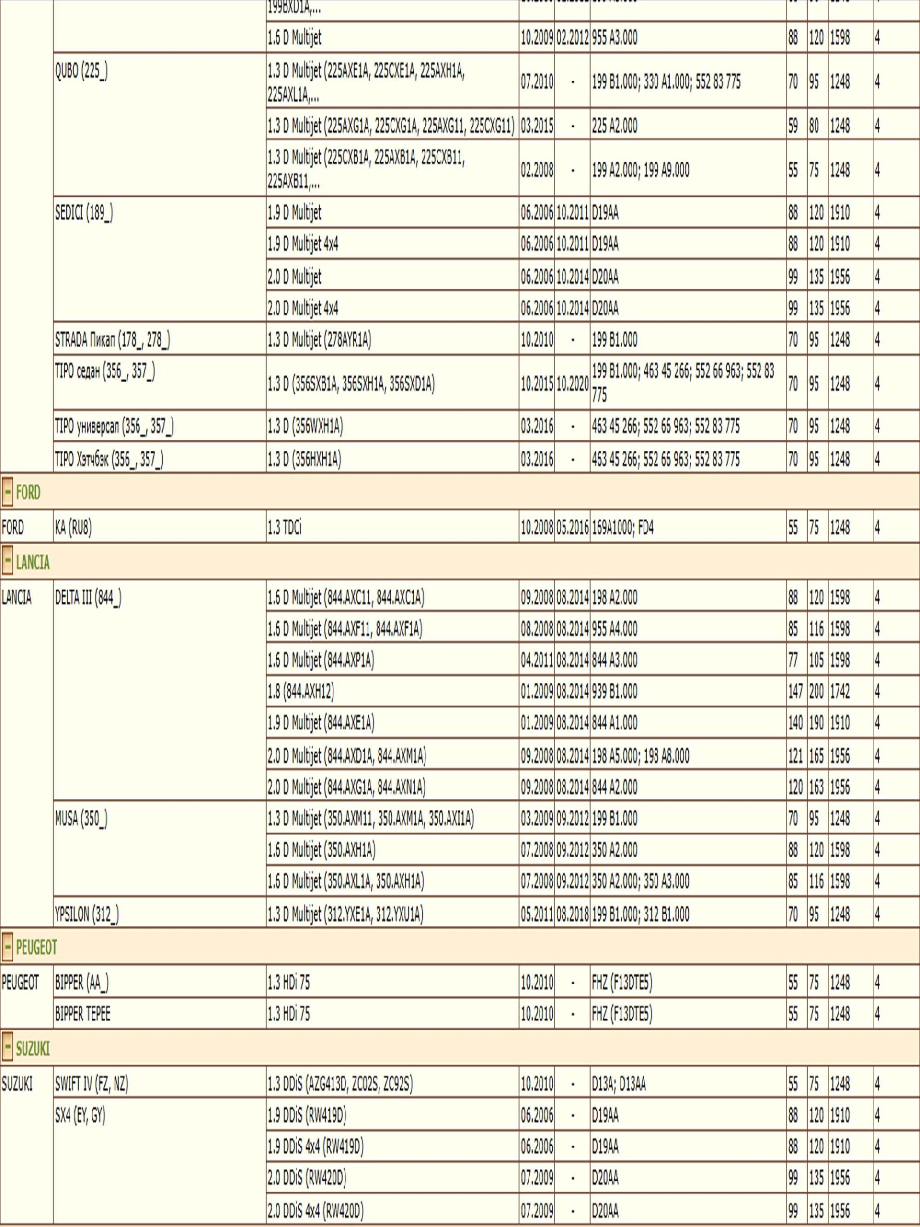Viewport: 920px width, 1227px height.
Task: Collapse the SUZUKI group minus icon
Action: coord(7,1049)
